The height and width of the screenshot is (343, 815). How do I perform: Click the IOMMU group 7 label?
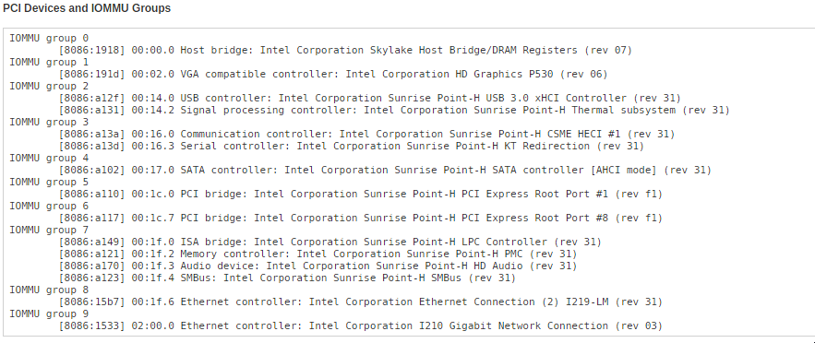coord(49,230)
